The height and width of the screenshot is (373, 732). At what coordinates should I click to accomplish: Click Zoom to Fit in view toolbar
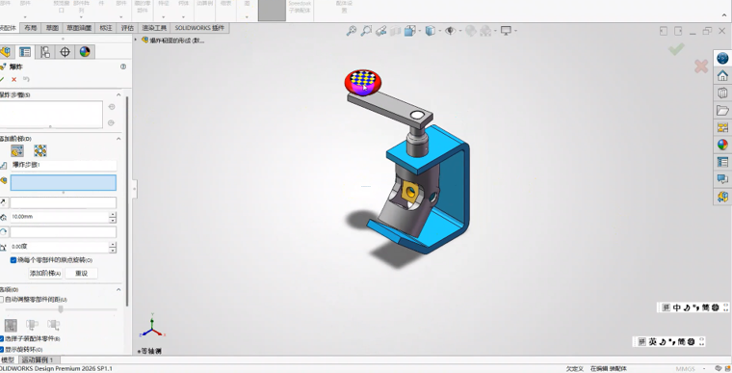(x=351, y=31)
